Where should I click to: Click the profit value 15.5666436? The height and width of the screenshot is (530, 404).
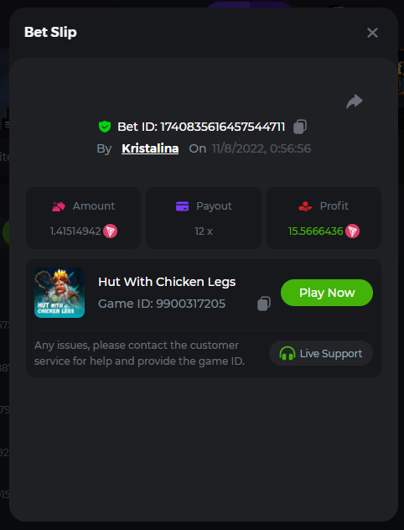(x=315, y=231)
